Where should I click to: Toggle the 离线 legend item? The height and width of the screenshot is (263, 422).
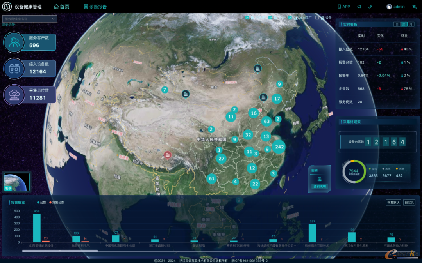[x=386, y=169]
